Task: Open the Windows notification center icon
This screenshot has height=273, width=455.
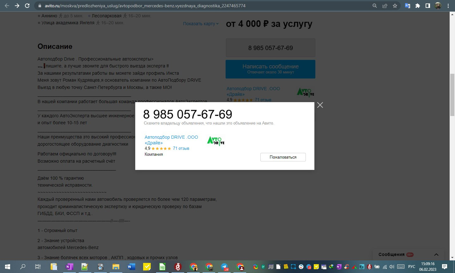Action: (x=445, y=267)
